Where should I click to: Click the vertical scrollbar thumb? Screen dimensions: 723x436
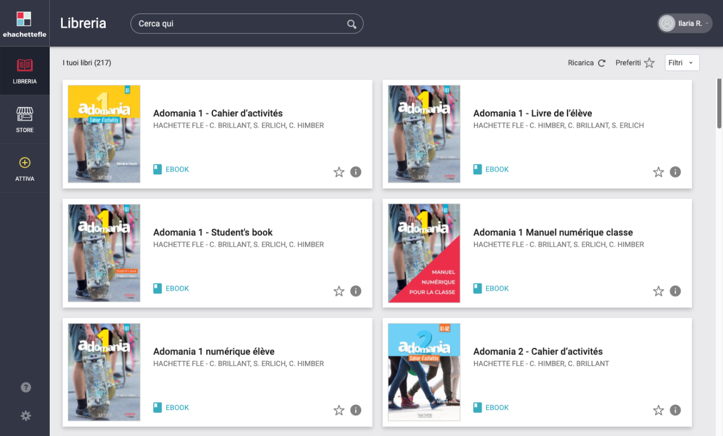(720, 103)
